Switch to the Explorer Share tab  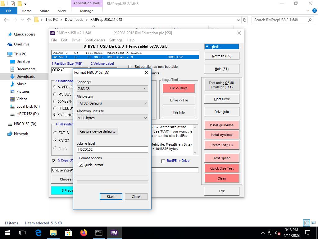click(44, 11)
